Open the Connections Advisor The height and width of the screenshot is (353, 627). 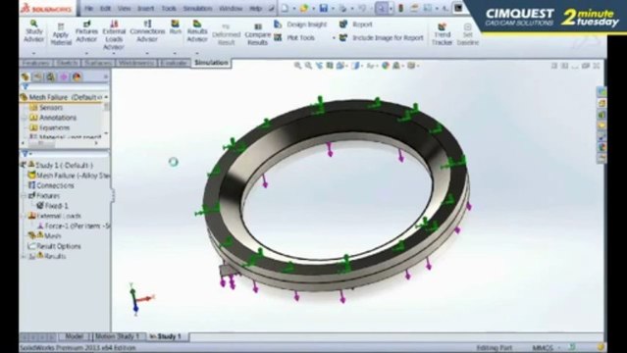pos(147,31)
